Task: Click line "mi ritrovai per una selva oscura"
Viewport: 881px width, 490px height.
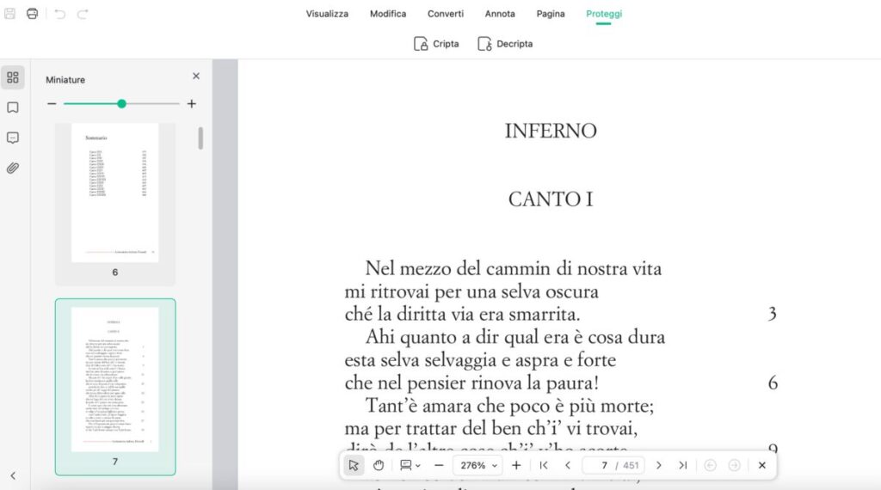Action: [471, 291]
